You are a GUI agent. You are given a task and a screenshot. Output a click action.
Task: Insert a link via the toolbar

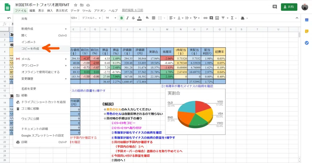coord(205,18)
